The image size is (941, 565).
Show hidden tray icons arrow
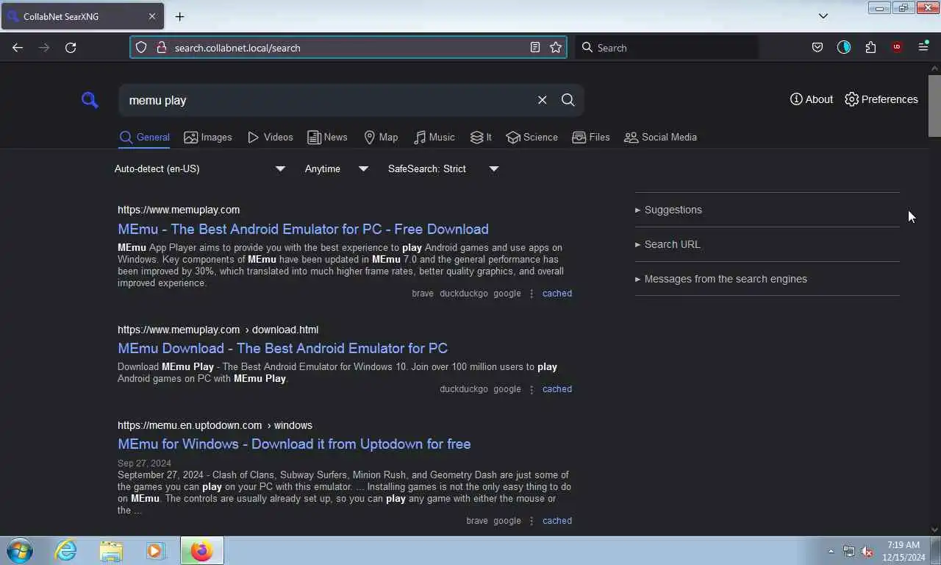point(831,551)
